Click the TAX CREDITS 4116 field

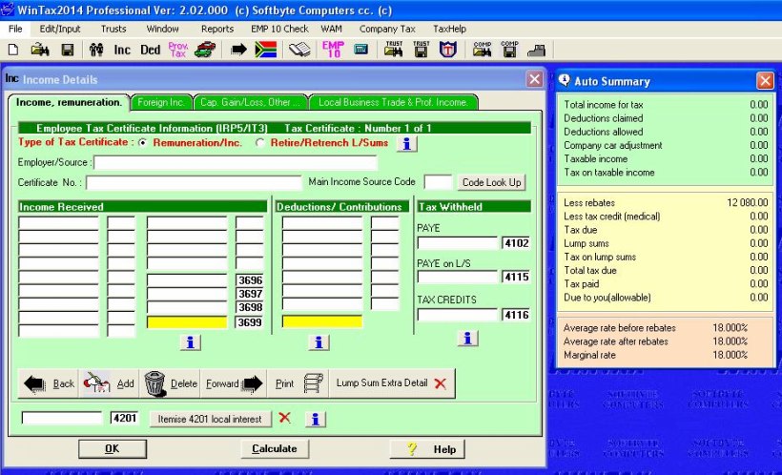click(458, 315)
